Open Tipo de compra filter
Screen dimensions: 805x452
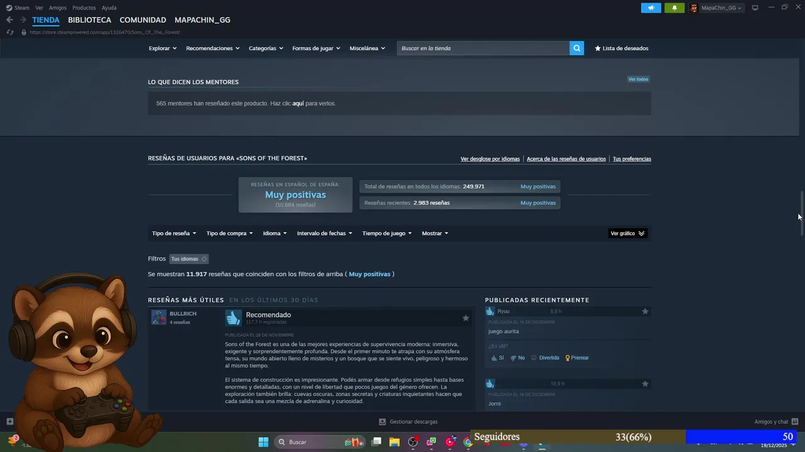click(x=230, y=234)
